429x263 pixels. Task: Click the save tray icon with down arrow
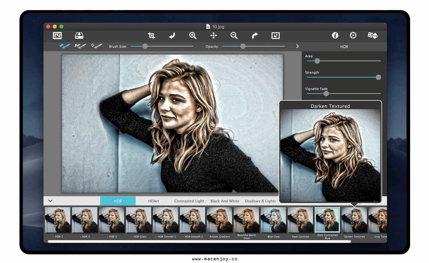pyautogui.click(x=79, y=35)
